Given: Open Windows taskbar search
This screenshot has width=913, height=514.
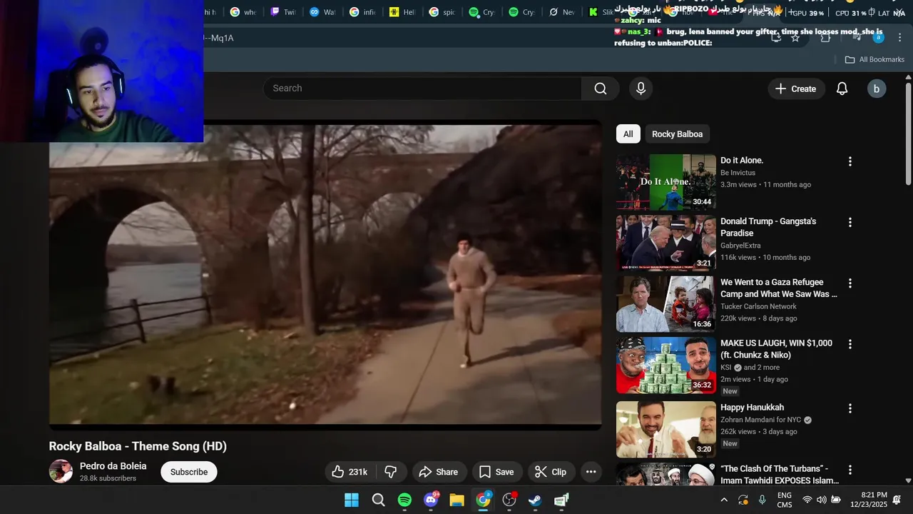Looking at the screenshot, I should [378, 500].
